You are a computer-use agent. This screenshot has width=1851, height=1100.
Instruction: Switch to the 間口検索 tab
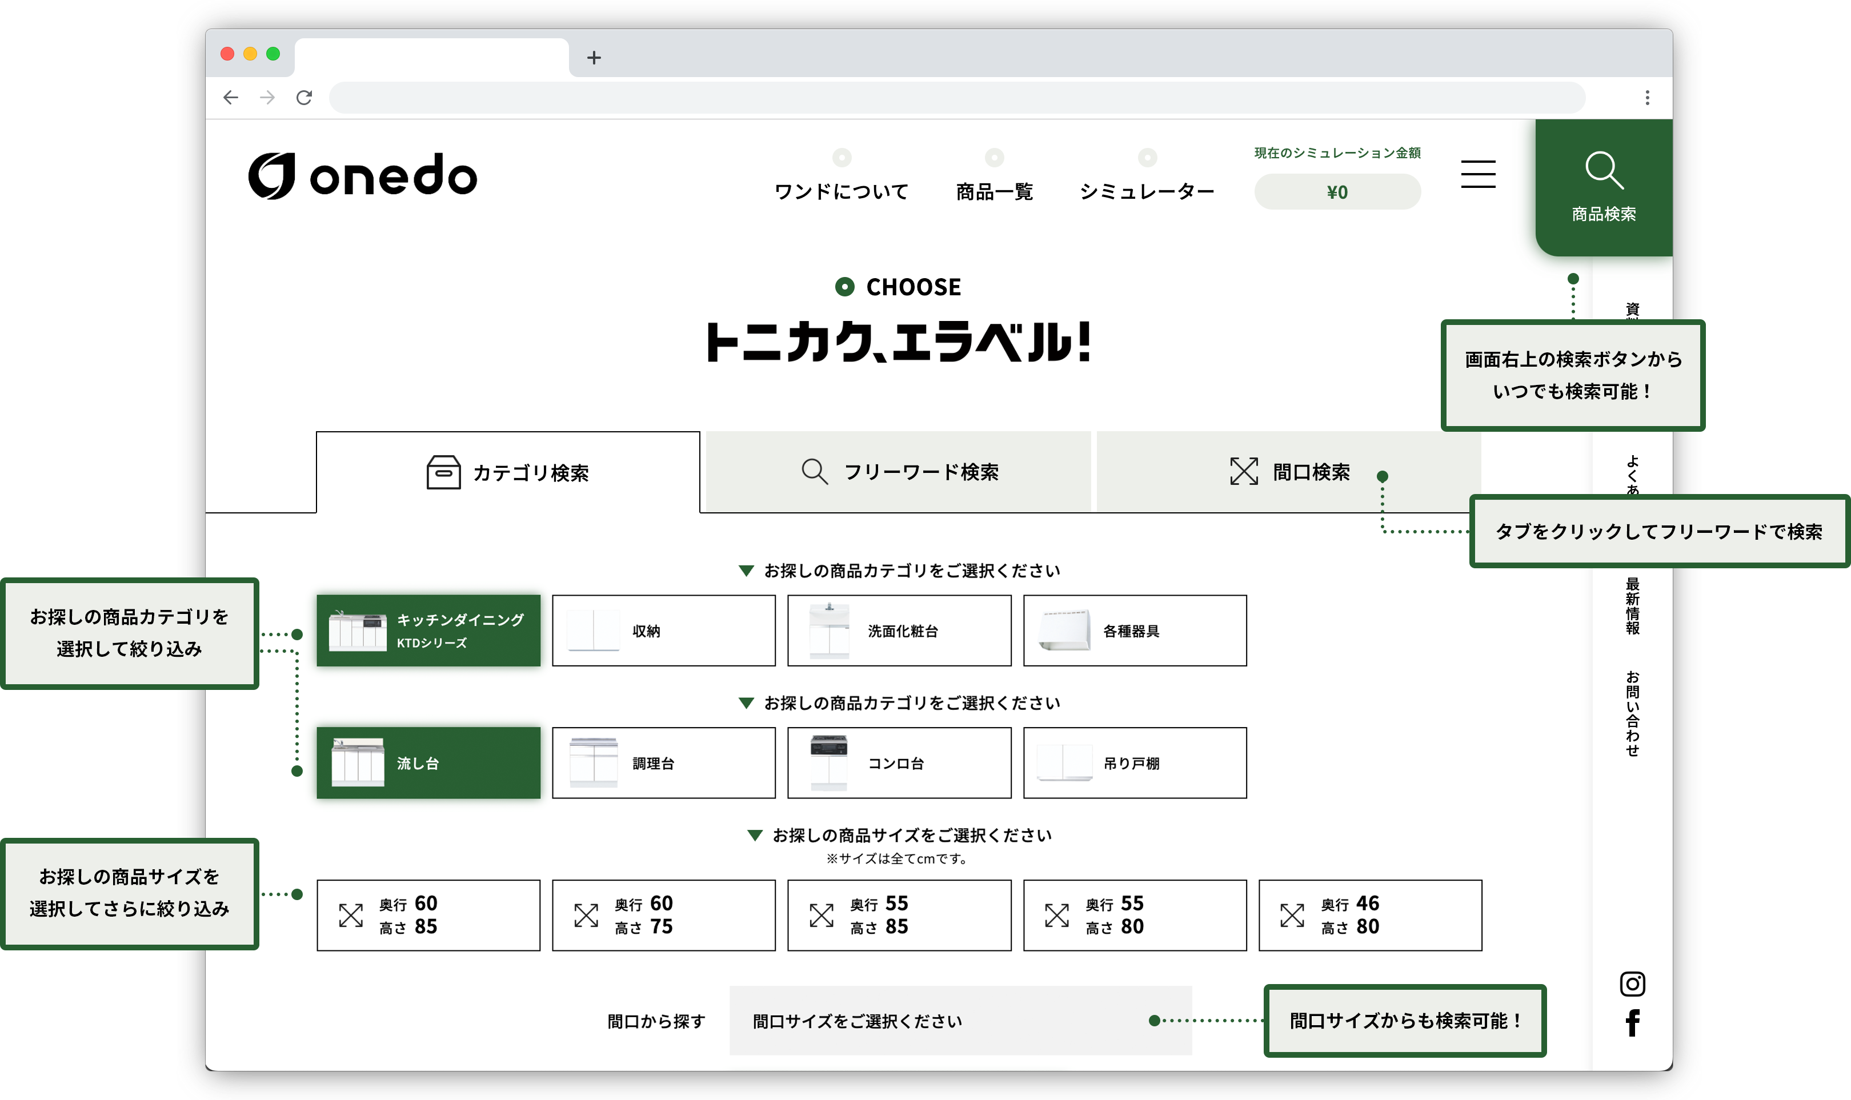click(x=1288, y=472)
